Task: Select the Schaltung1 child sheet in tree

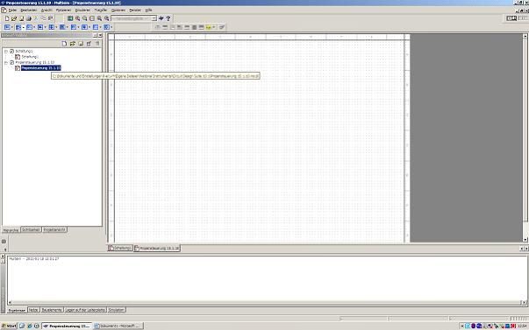Action: pos(29,57)
